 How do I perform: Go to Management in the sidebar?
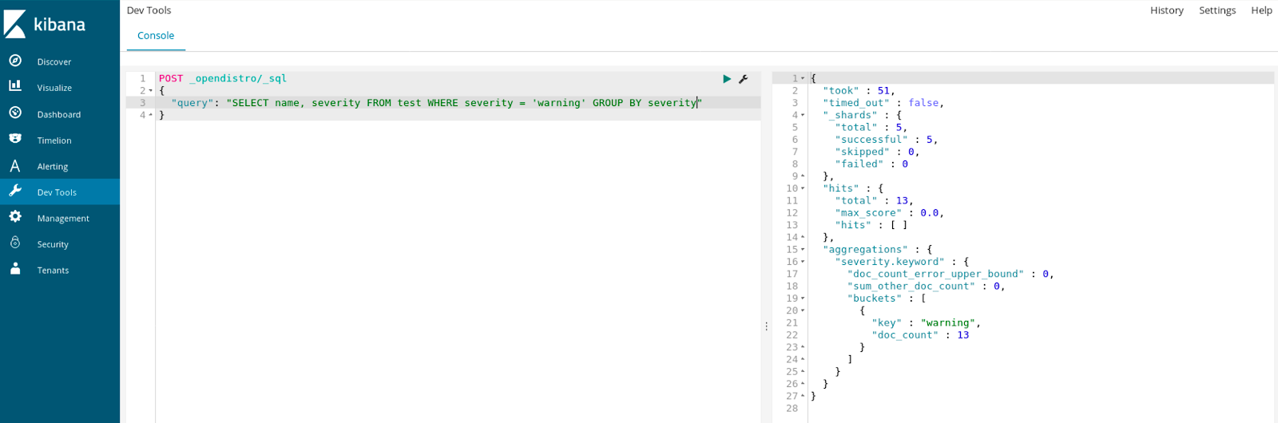[63, 219]
